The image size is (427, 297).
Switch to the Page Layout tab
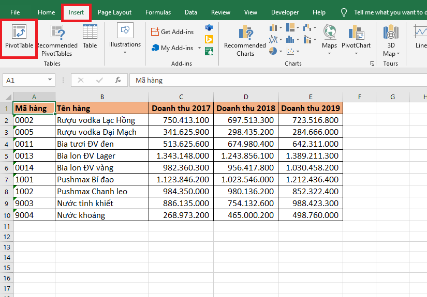[x=114, y=12]
